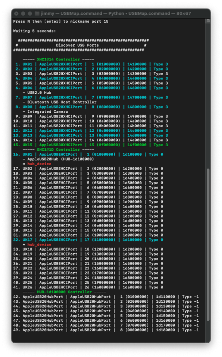Click the yellow minimize window button
This screenshot has height=357, width=222.
pyautogui.click(x=23, y=13)
